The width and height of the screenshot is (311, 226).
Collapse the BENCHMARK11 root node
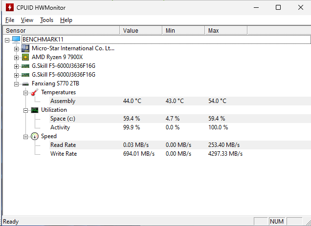point(7,40)
